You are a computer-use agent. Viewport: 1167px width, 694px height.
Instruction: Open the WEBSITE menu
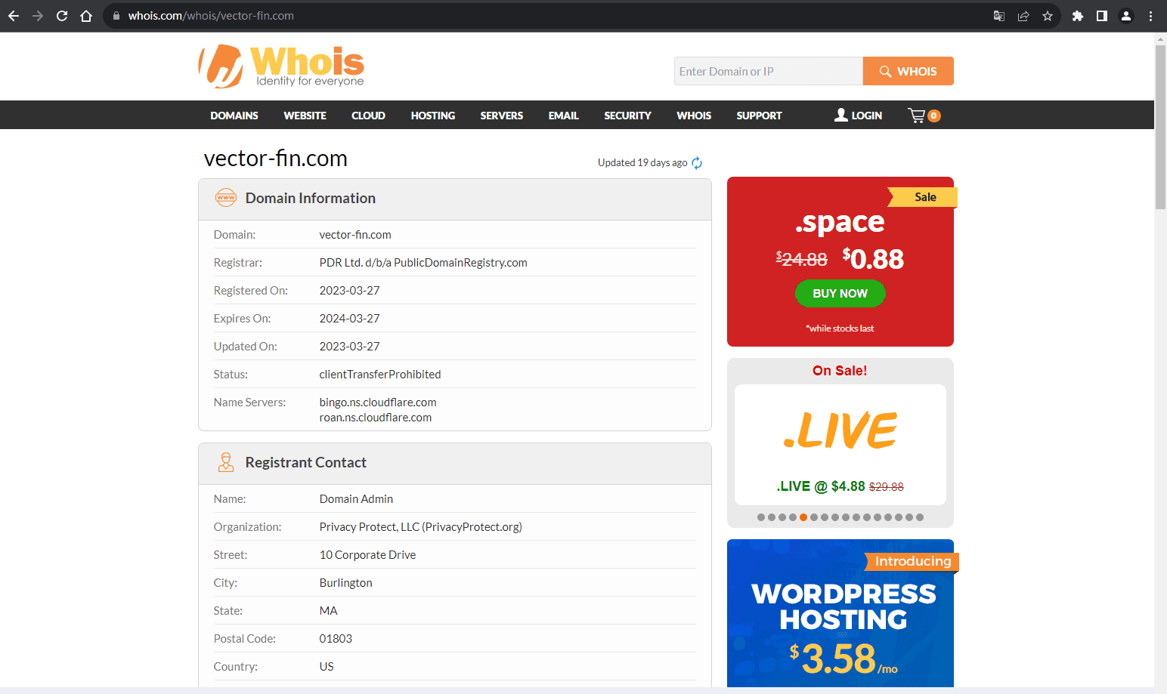(x=305, y=116)
